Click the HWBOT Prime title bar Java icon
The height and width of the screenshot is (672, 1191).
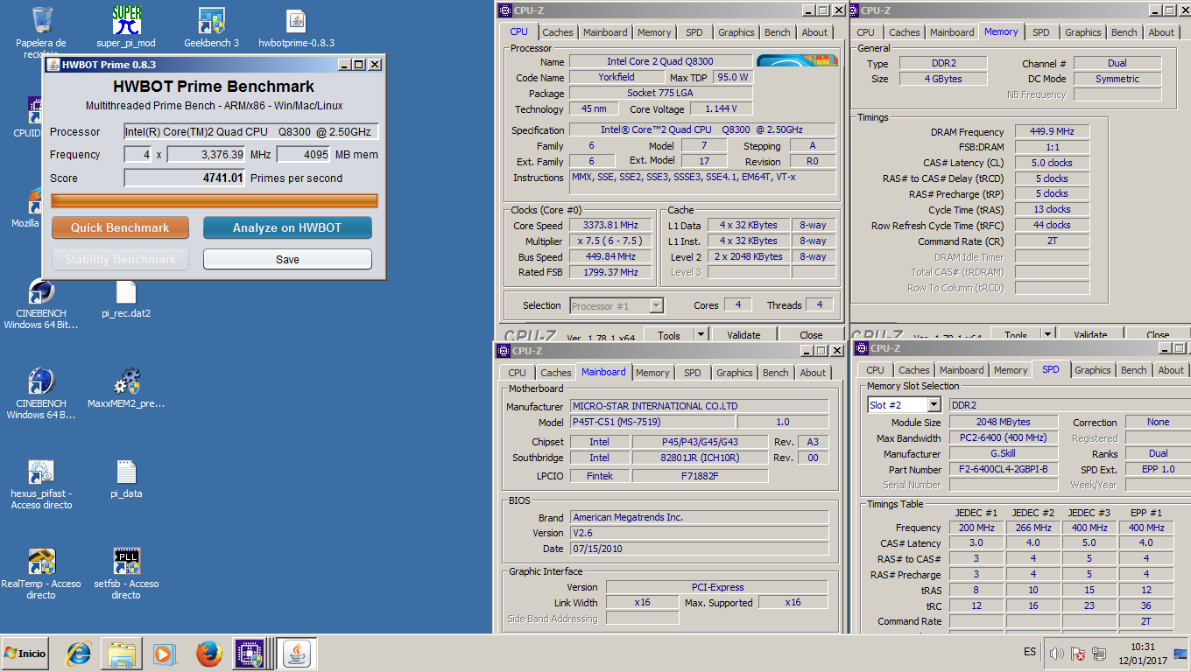53,65
